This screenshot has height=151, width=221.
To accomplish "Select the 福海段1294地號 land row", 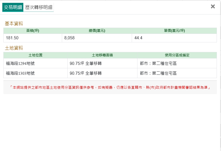I will 20,63.
